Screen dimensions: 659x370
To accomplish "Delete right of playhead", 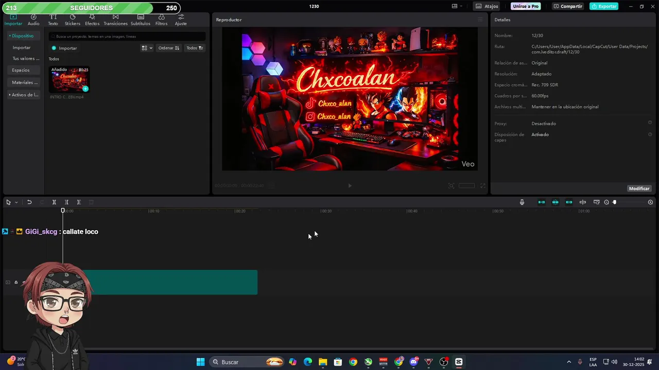I will coord(79,202).
